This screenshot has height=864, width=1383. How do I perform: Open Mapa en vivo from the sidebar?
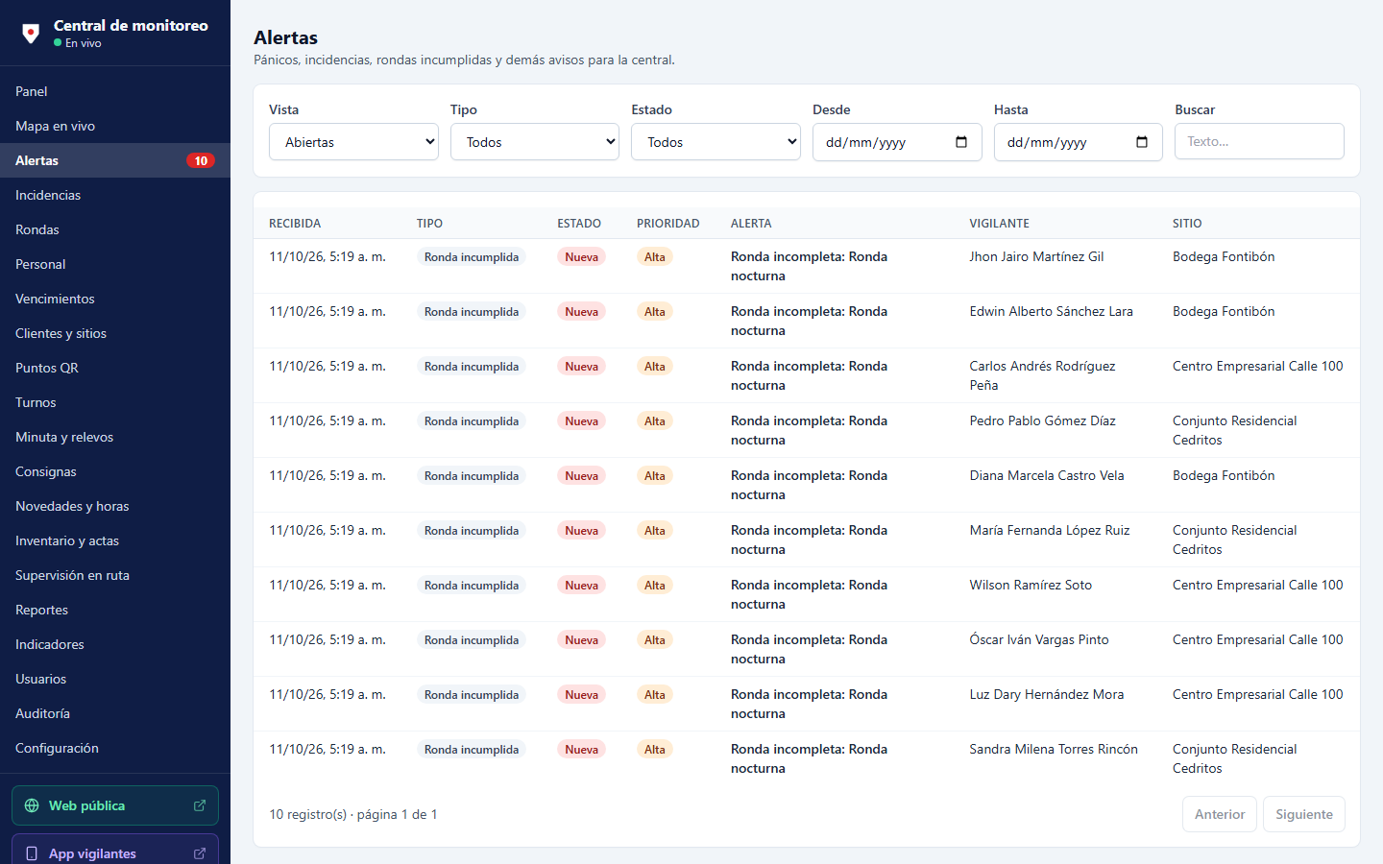coord(115,126)
